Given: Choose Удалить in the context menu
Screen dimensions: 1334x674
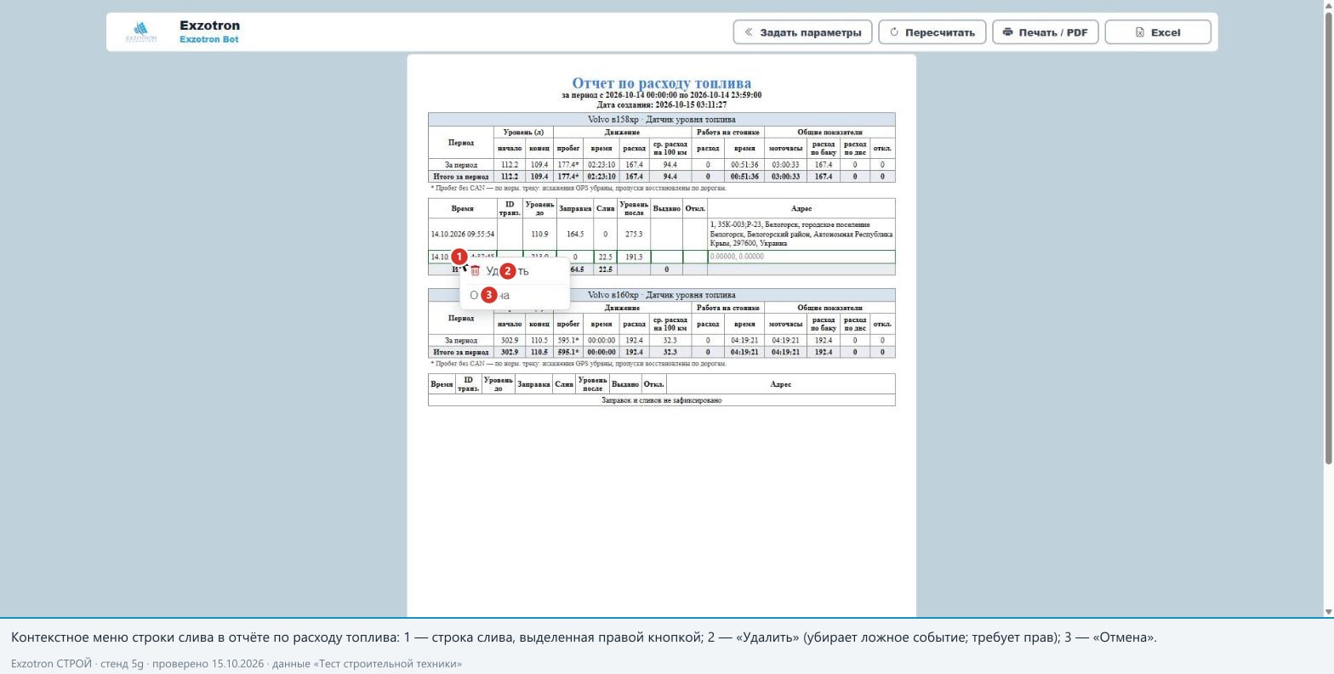Looking at the screenshot, I should coord(515,271).
